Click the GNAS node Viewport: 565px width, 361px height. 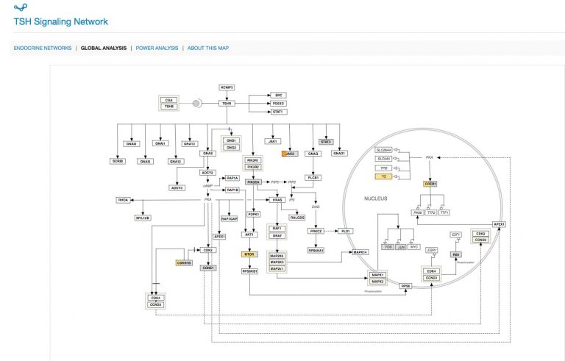[208, 154]
